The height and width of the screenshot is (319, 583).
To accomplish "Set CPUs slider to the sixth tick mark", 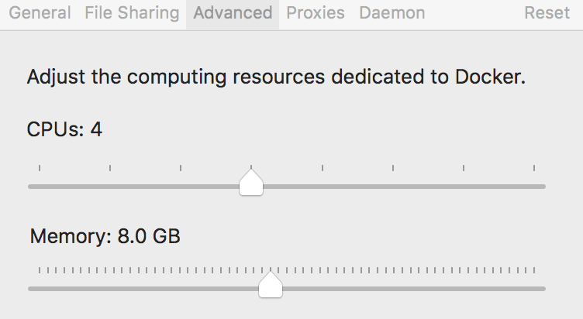I will [393, 187].
